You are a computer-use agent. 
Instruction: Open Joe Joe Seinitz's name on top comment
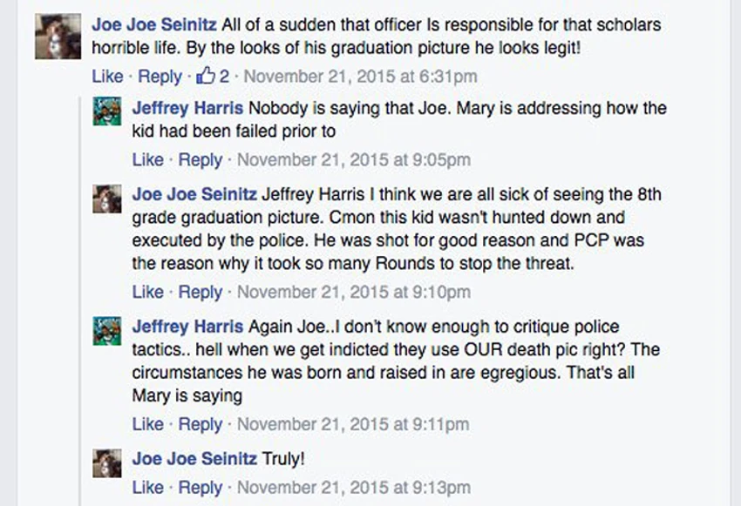tap(154, 24)
